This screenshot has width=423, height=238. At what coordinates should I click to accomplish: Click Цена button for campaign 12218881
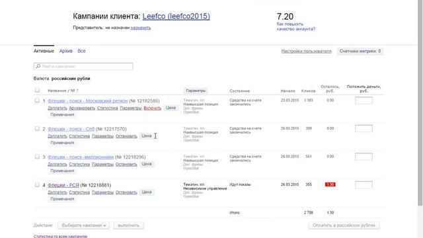(x=147, y=192)
